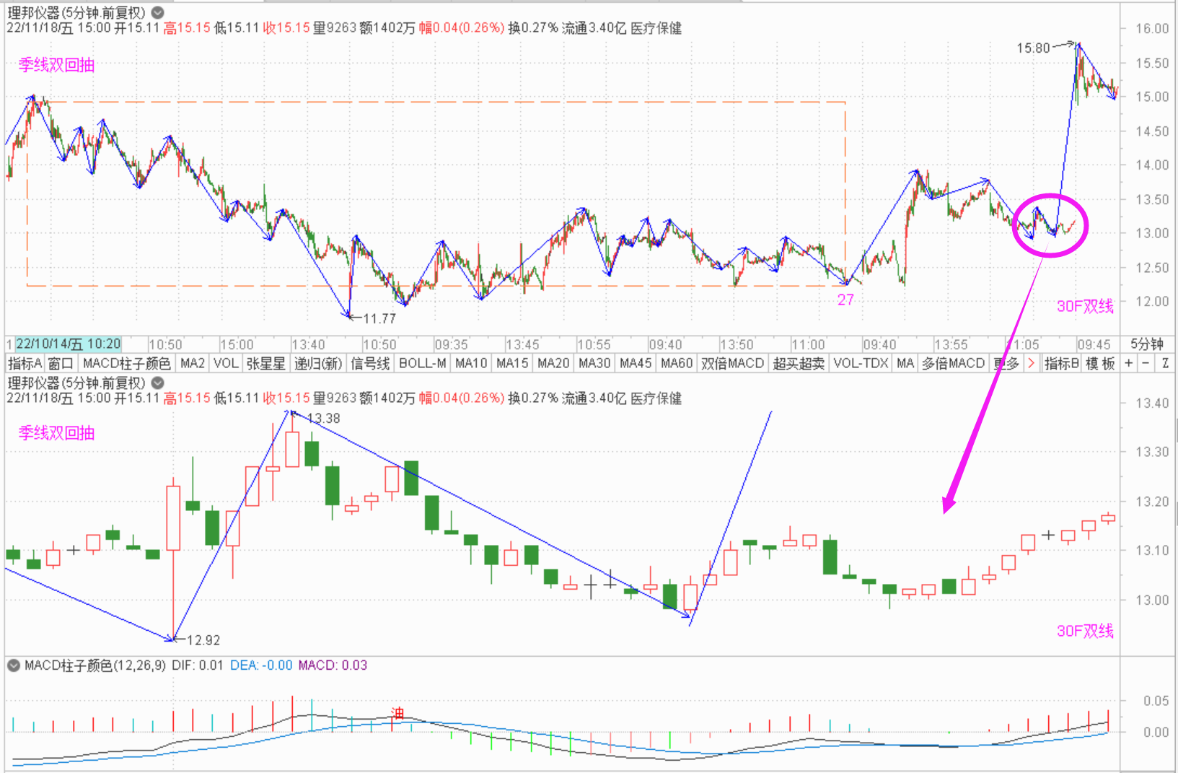Click the plus zoom-in button

coord(1129,363)
